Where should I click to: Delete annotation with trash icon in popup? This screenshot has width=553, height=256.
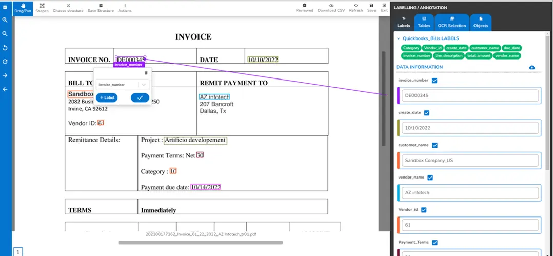pos(146,73)
